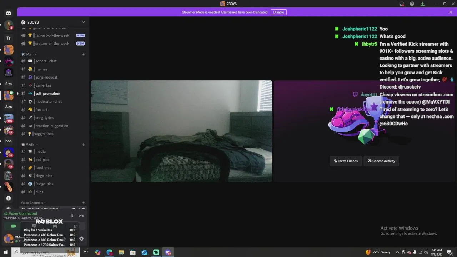Open the bon server icon
This screenshot has width=457, height=257.
[9, 141]
